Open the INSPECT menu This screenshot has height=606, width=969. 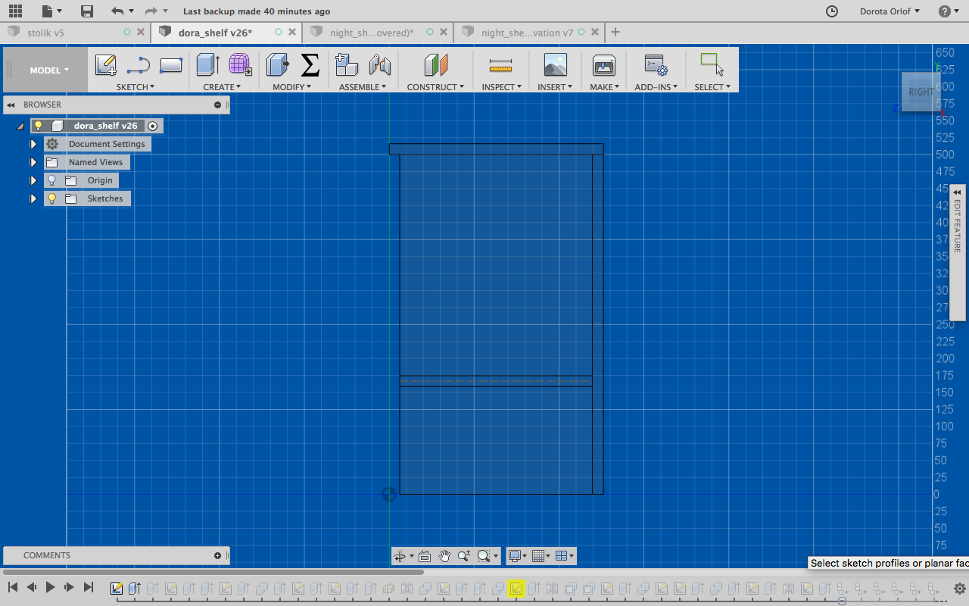[x=502, y=87]
